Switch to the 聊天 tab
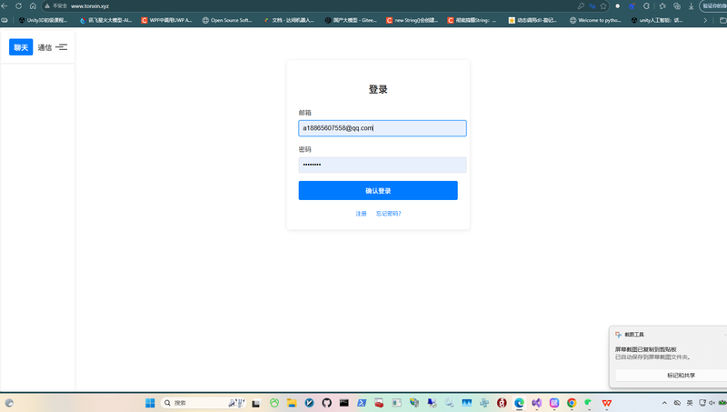727x412 pixels. click(x=21, y=47)
